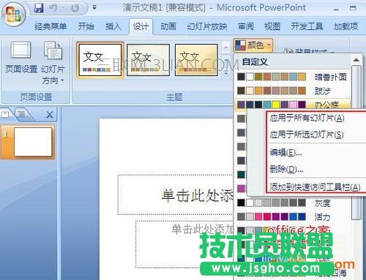Click the Office button orb
Image resolution: width=366 pixels, height=280 pixels.
[x=13, y=14]
